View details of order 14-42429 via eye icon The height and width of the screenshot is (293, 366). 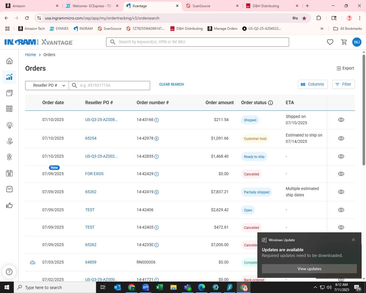341,174
